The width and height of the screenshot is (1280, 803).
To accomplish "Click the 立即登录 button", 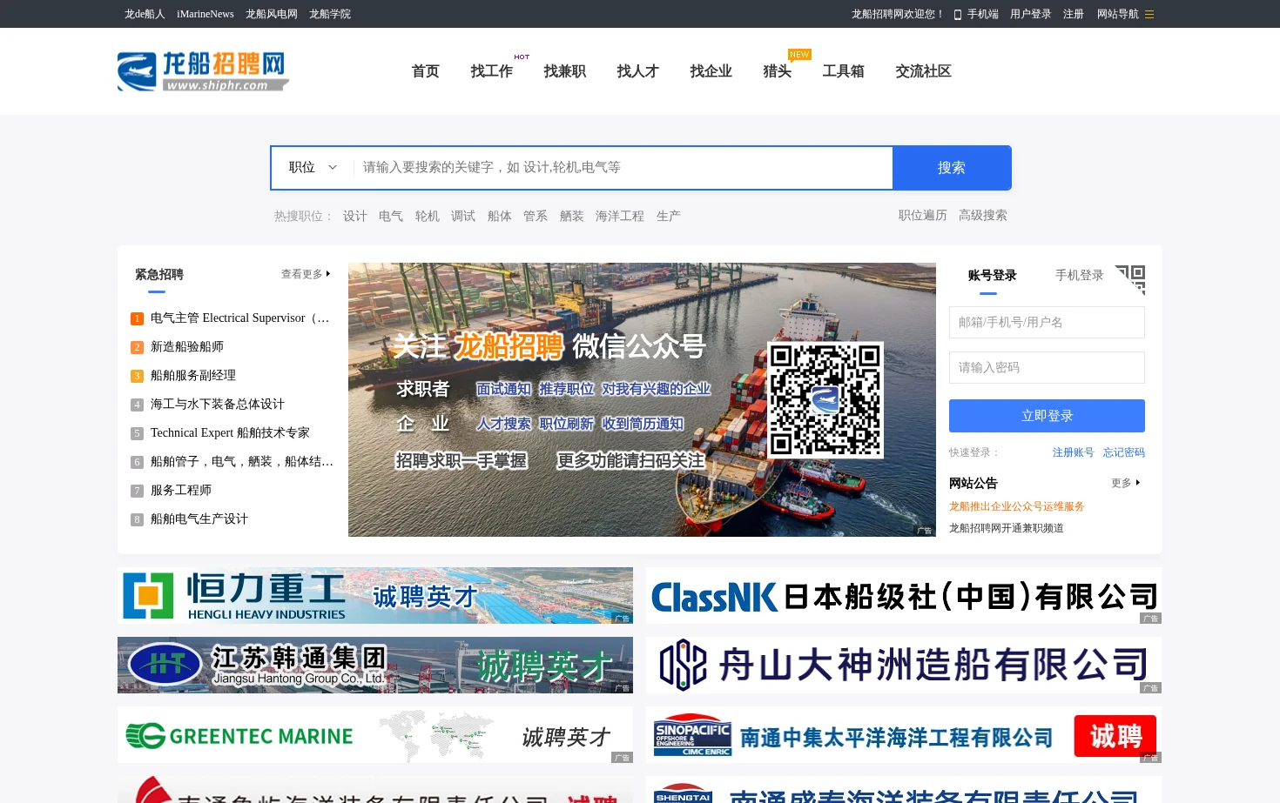I will tap(1047, 416).
